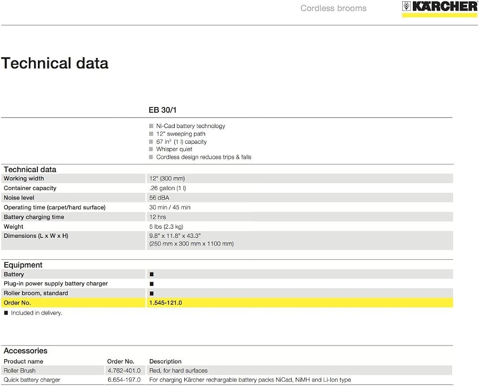Click the 'Battery charging time' label

point(34,217)
